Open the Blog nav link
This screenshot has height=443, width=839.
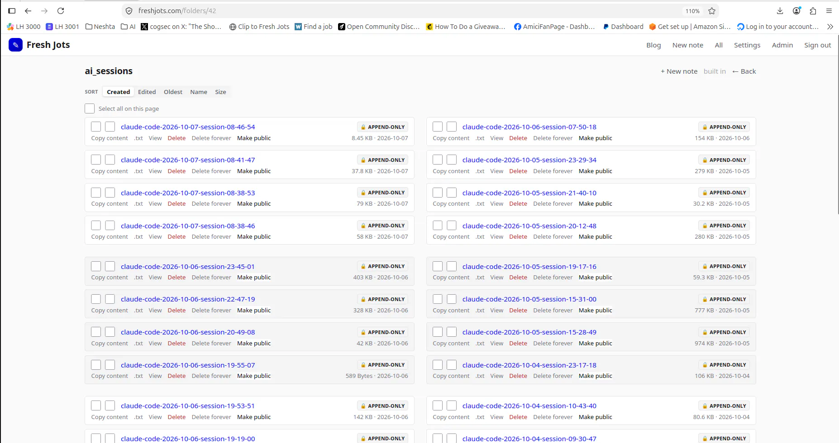click(x=653, y=45)
